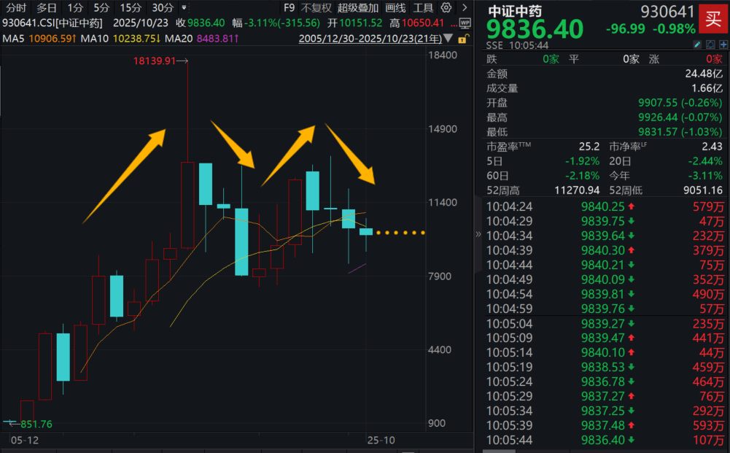Click stock code 930641
730x453 pixels.
667,11
